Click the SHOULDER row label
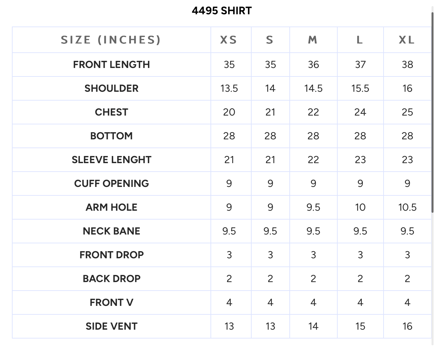Image resolution: width=440 pixels, height=347 pixels. (x=112, y=88)
